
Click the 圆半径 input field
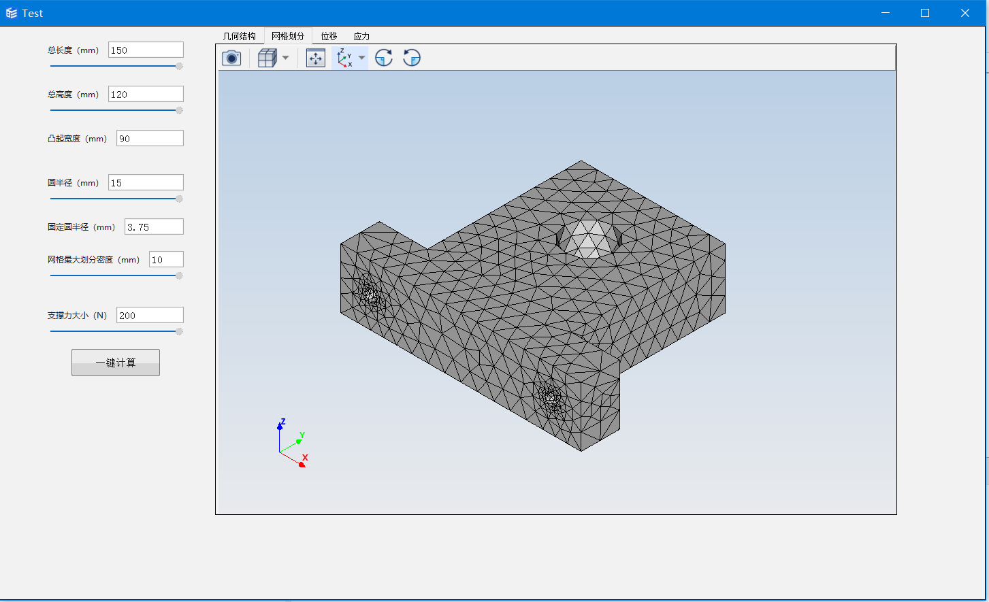146,182
